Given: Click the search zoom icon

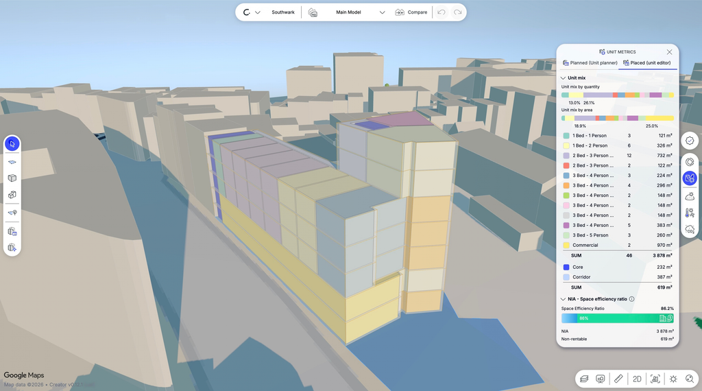Looking at the screenshot, I should 690,379.
